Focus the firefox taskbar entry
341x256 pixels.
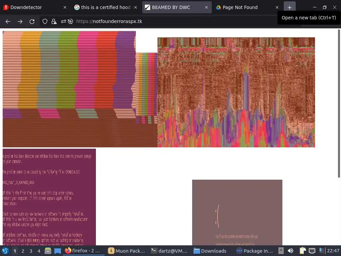coord(84,251)
